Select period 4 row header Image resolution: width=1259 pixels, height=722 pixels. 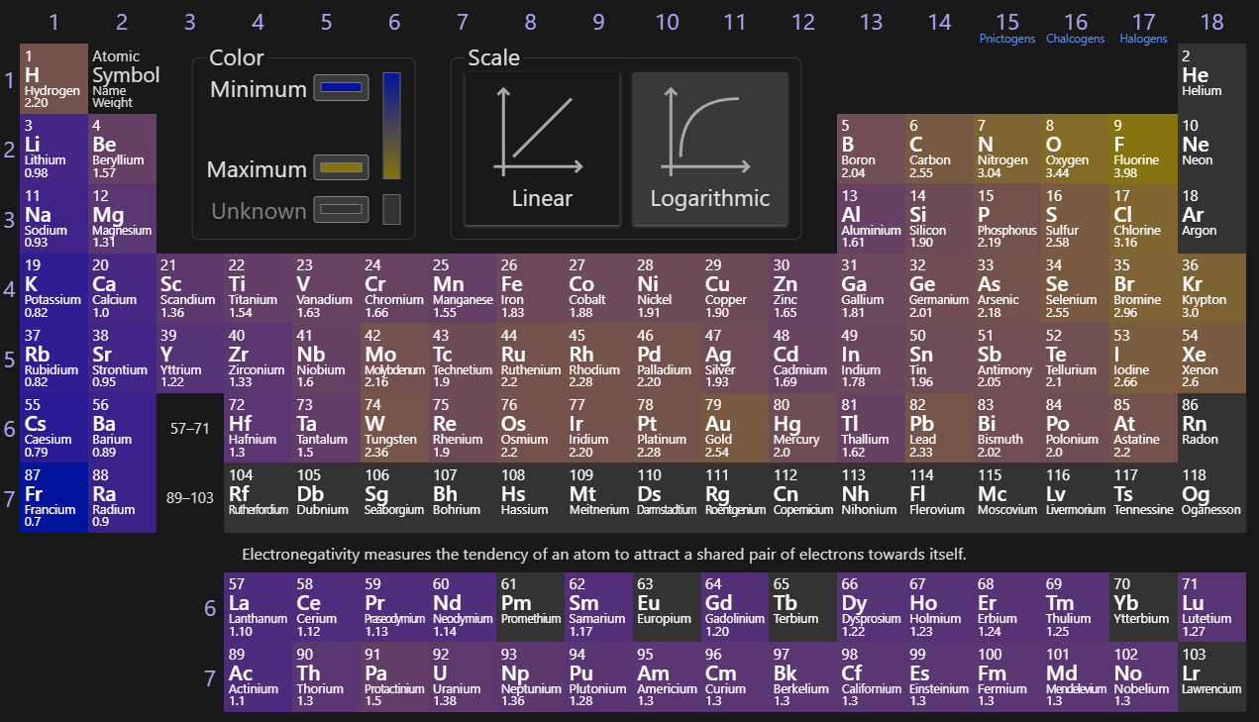click(x=10, y=289)
